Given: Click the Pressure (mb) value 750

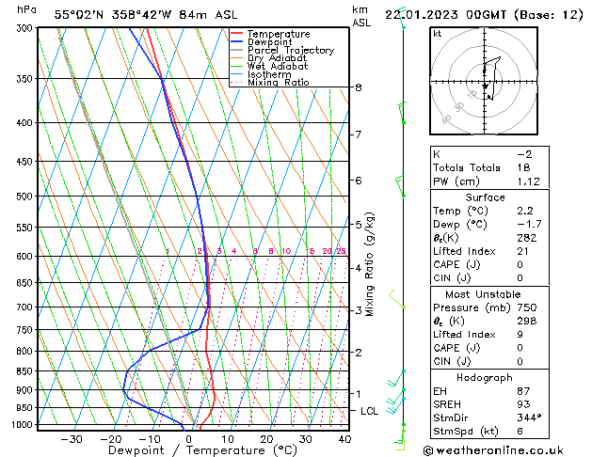Looking at the screenshot, I should [x=527, y=307].
